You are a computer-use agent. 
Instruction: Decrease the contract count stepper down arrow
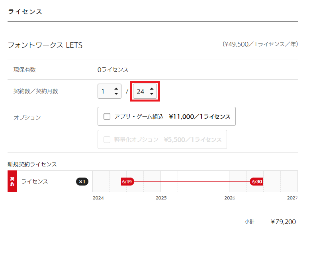[116, 94]
